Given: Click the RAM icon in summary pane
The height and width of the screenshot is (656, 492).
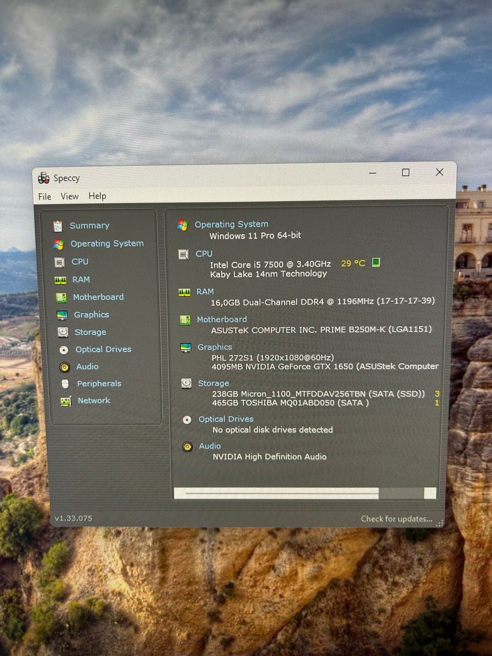Looking at the screenshot, I should pyautogui.click(x=184, y=292).
